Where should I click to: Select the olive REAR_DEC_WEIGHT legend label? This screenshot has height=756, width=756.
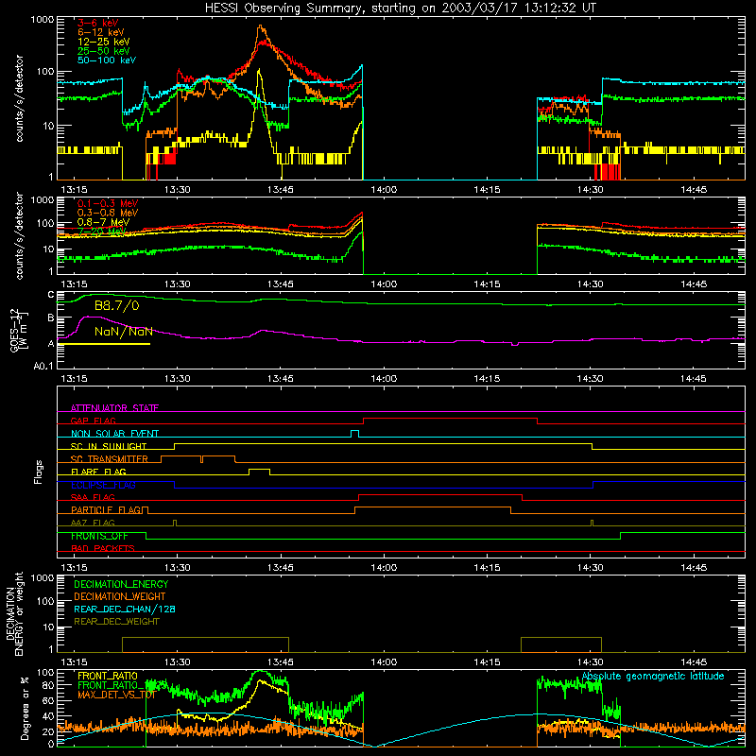pos(116,622)
